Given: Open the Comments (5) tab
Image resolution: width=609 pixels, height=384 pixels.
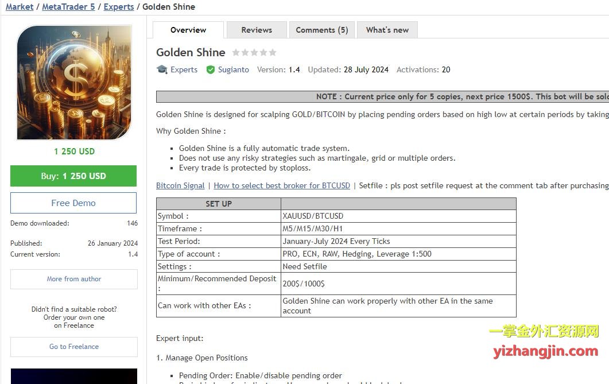Looking at the screenshot, I should pos(322,30).
